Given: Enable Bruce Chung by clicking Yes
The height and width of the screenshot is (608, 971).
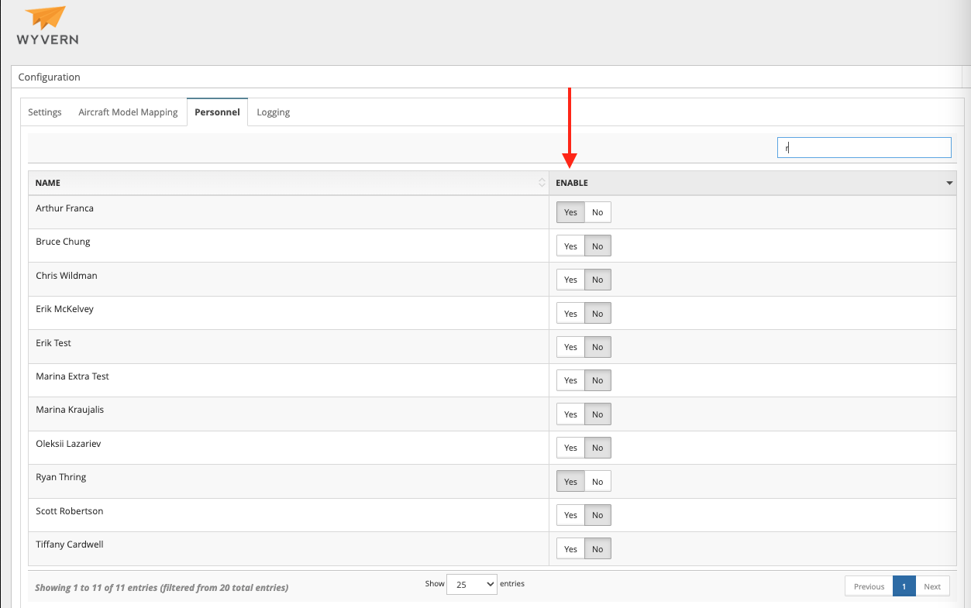Looking at the screenshot, I should pyautogui.click(x=570, y=246).
